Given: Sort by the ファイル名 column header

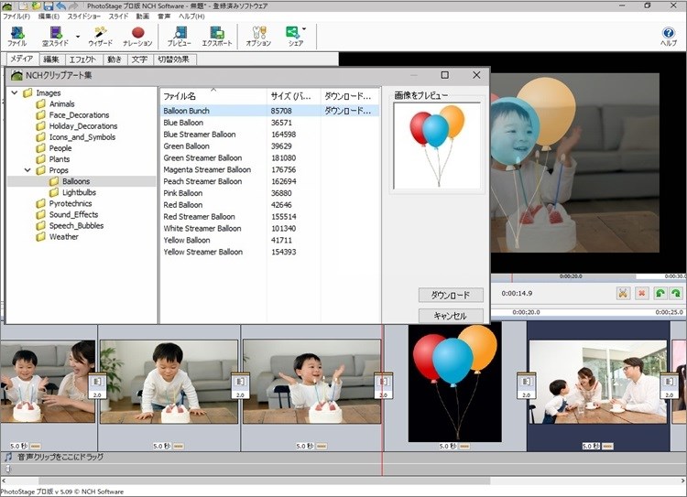Looking at the screenshot, I should (x=213, y=96).
